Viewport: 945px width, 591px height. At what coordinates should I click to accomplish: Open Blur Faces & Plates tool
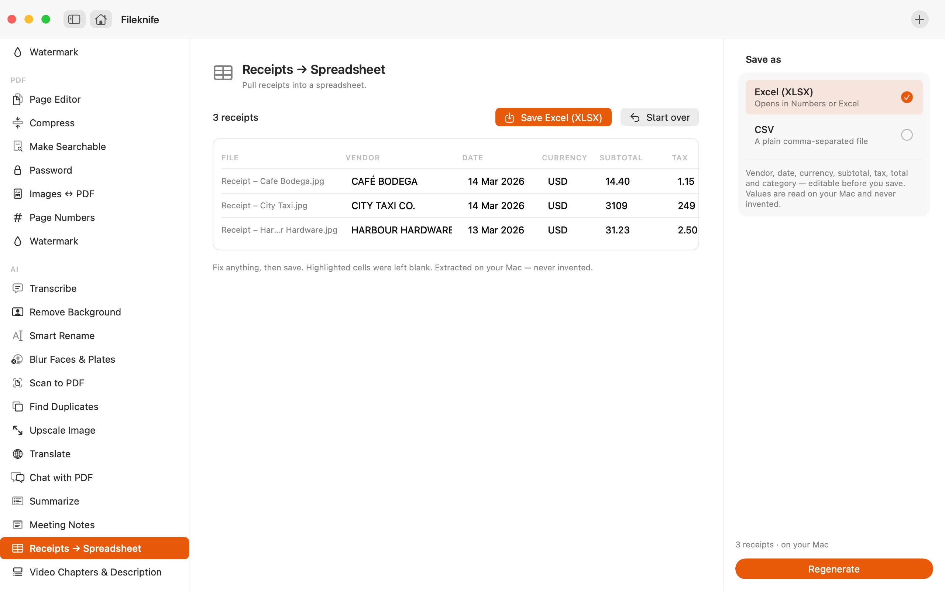click(94, 359)
